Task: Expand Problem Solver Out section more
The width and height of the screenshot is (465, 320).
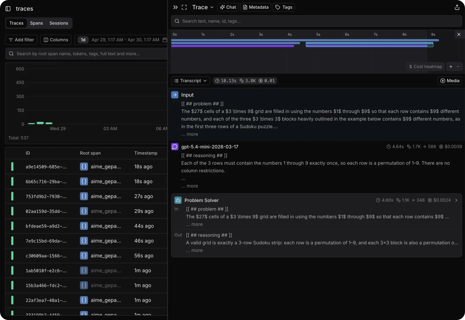Action: point(194,251)
